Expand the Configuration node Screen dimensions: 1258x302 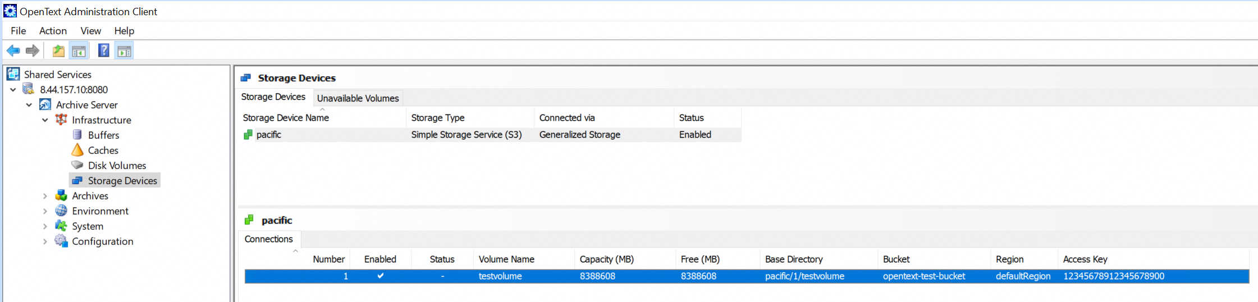click(45, 241)
